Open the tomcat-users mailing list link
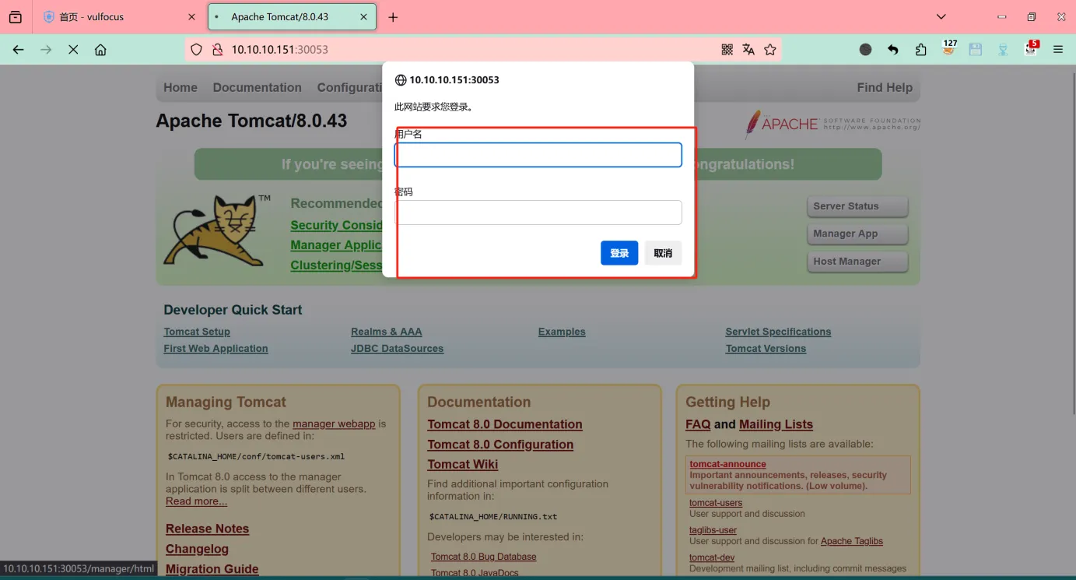Image resolution: width=1076 pixels, height=580 pixels. point(716,503)
